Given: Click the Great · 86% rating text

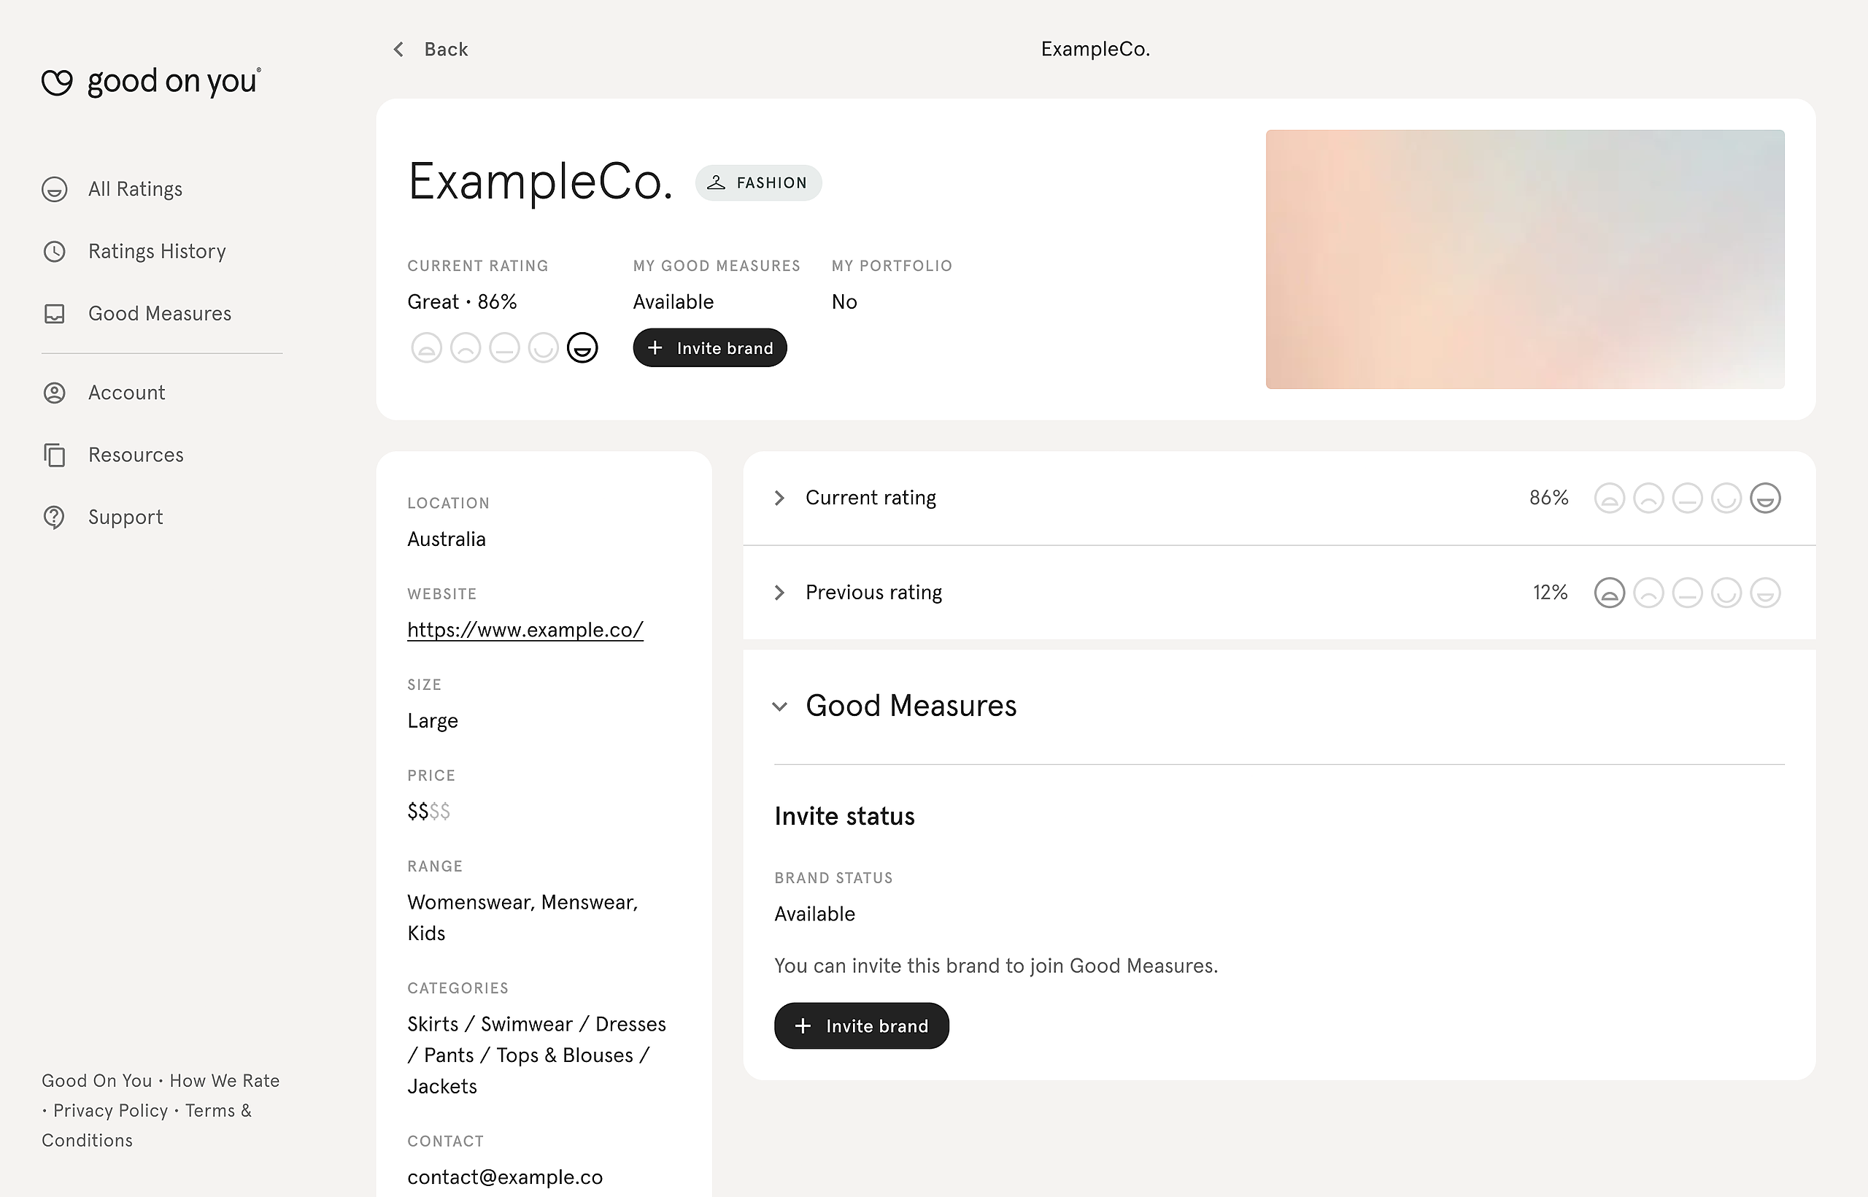Looking at the screenshot, I should click(x=463, y=301).
